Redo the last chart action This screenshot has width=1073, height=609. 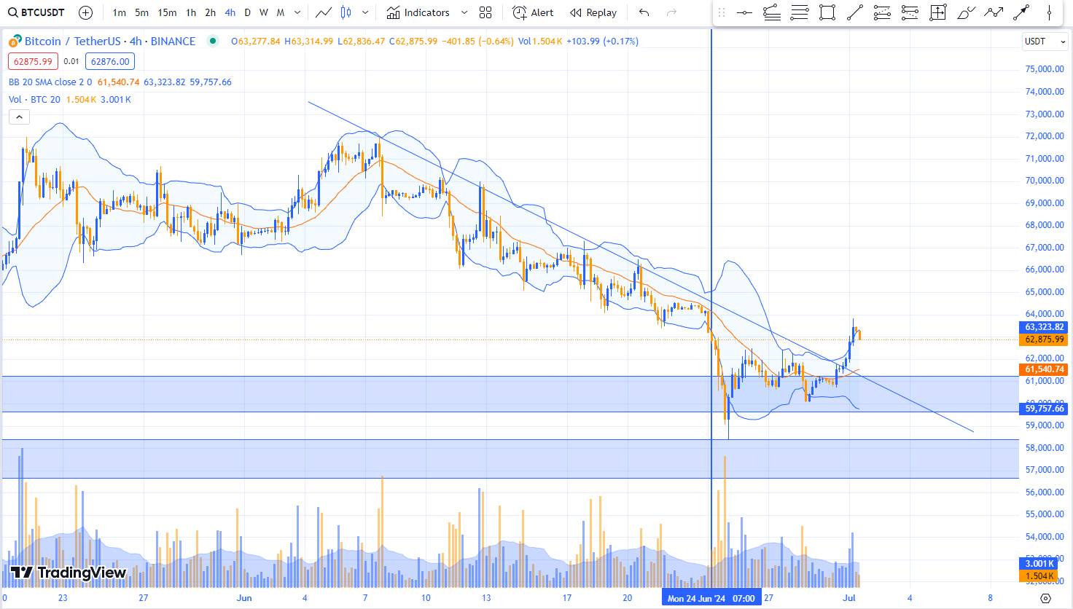pos(671,12)
